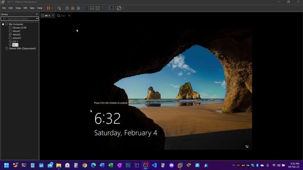Select DC-1 in the library tree
Viewport: 303px width, 170px height.
tap(15, 45)
